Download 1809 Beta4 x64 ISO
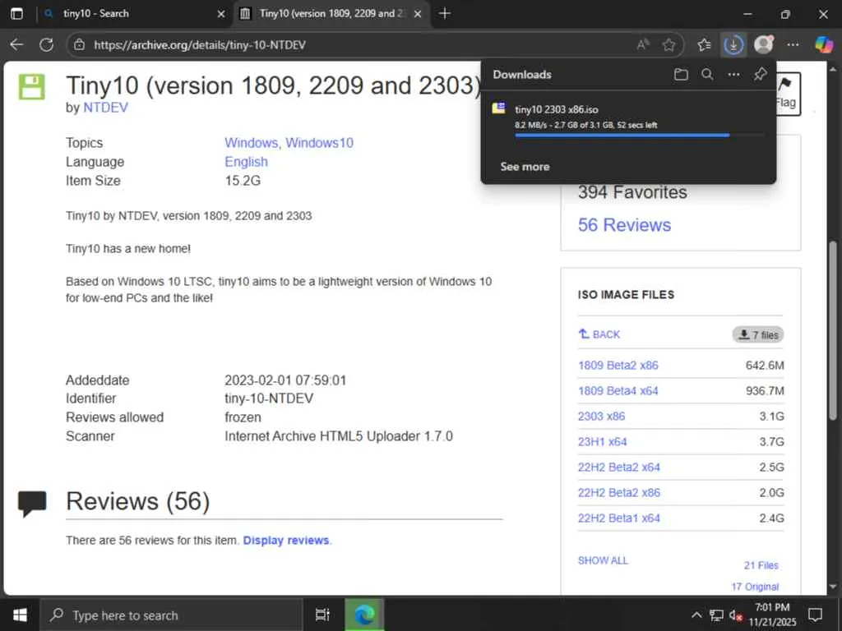842x631 pixels. pos(618,390)
